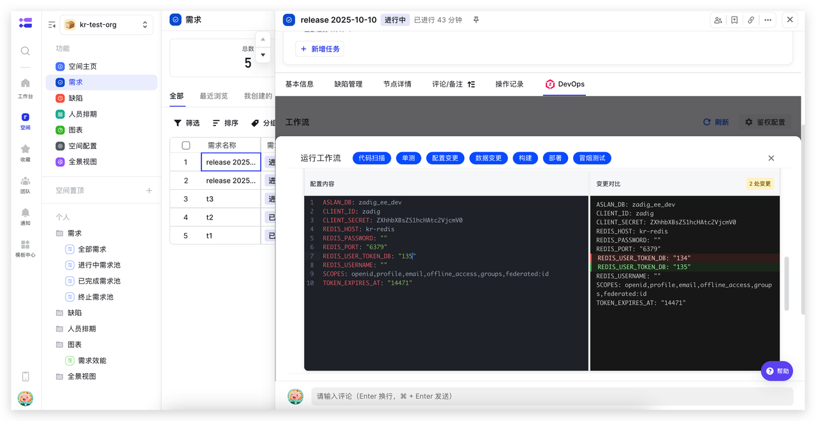This screenshot has width=816, height=421.
Task: Switch to the 操作记录 tab
Action: tap(509, 83)
